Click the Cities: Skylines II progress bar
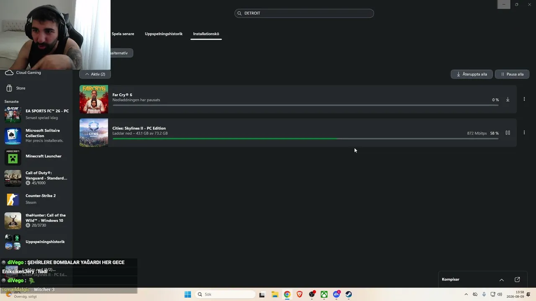536x301 pixels. coord(305,138)
